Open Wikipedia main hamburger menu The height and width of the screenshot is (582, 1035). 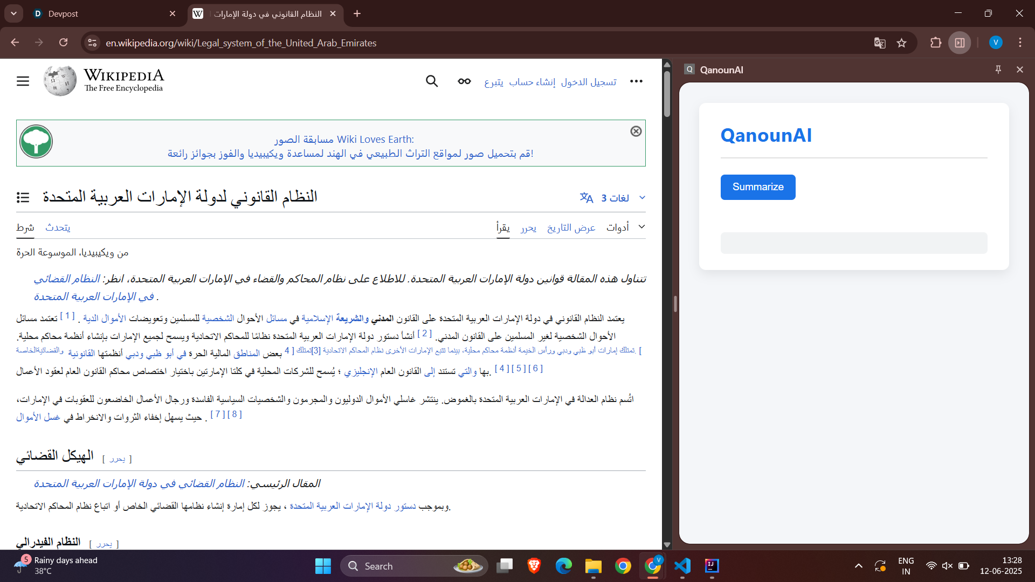[x=23, y=81]
